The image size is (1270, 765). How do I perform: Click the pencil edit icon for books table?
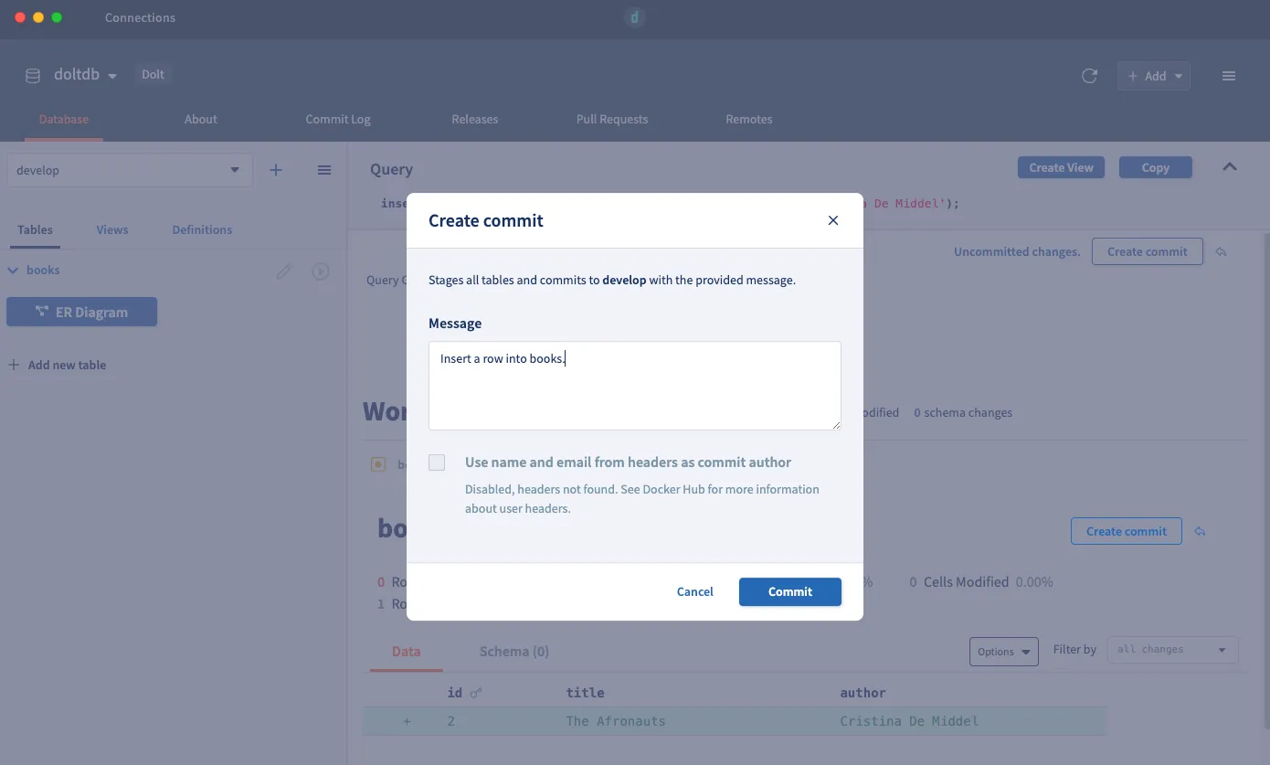285,271
